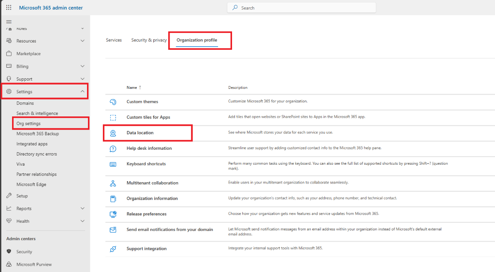Click the Multitenant collaboration icon
495x272 pixels.
click(113, 183)
